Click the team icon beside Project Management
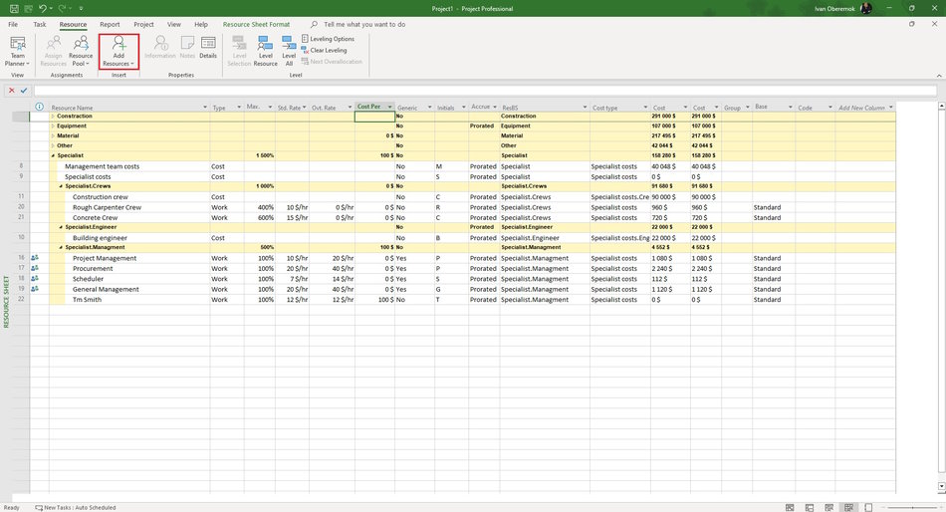 35,257
